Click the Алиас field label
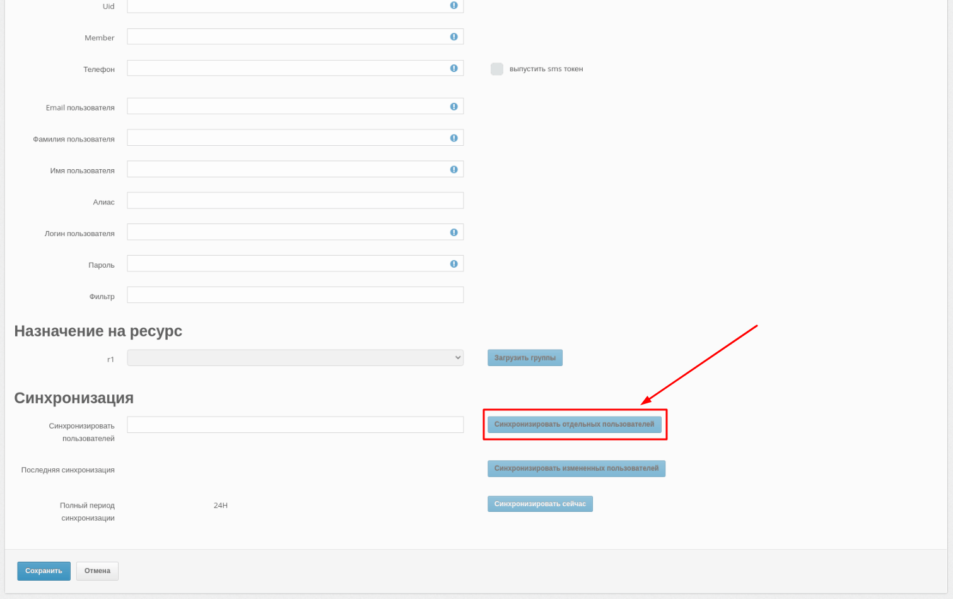The height and width of the screenshot is (599, 953). click(x=104, y=202)
